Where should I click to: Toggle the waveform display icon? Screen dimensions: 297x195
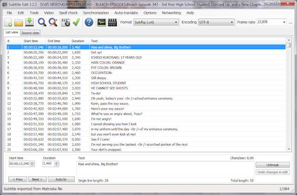click(x=102, y=22)
